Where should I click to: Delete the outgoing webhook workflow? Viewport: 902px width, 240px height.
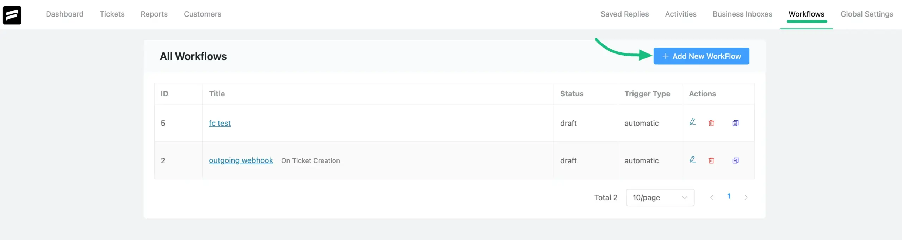click(x=711, y=160)
